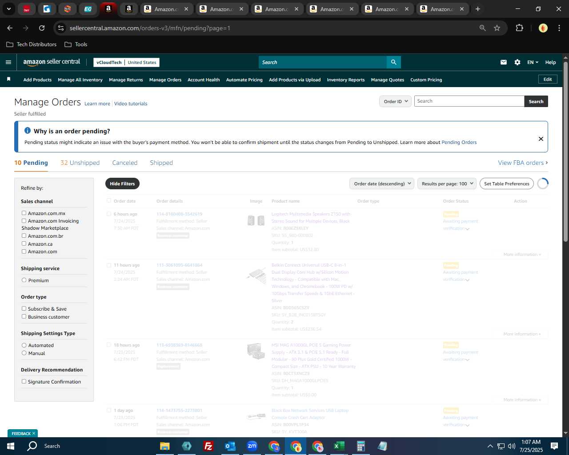Check Amazon.com Invoicing Shadow Marketplace
The image size is (569, 455).
(24, 221)
